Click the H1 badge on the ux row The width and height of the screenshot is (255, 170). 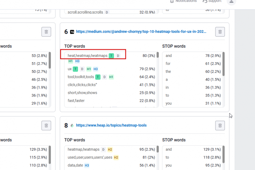[x=89, y=69]
